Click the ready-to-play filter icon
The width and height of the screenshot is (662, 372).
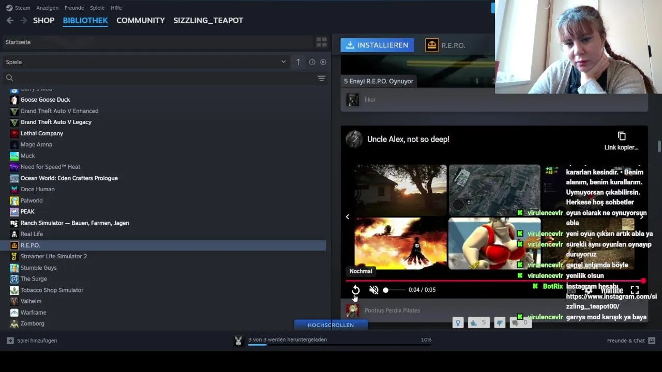tap(323, 62)
